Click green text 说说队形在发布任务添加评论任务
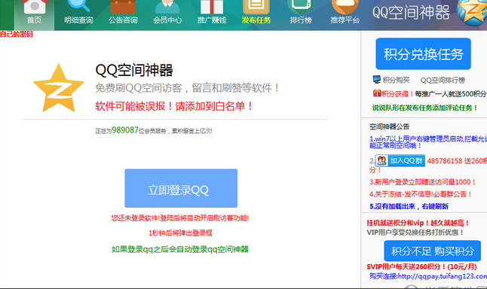 [425, 108]
